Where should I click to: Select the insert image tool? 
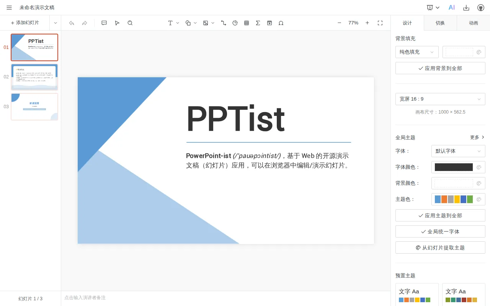[x=206, y=23]
